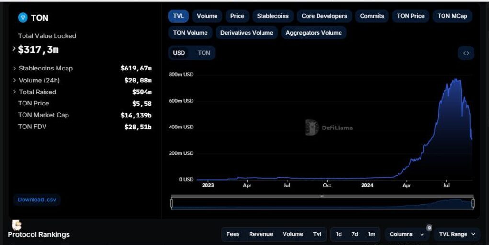Enable the Commits chart metric
The height and width of the screenshot is (245, 489).
click(x=372, y=16)
